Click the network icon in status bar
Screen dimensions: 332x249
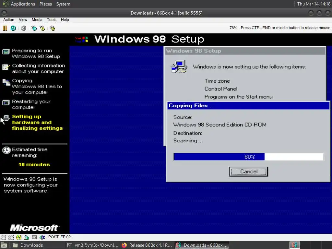click(x=27, y=237)
